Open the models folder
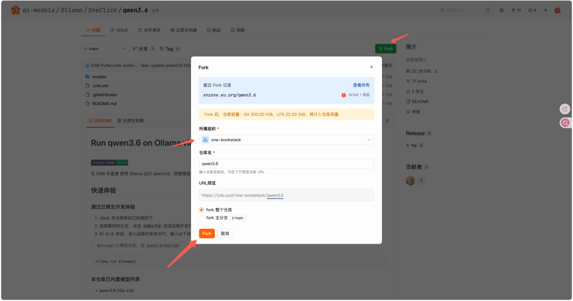573x301 pixels. click(99, 77)
